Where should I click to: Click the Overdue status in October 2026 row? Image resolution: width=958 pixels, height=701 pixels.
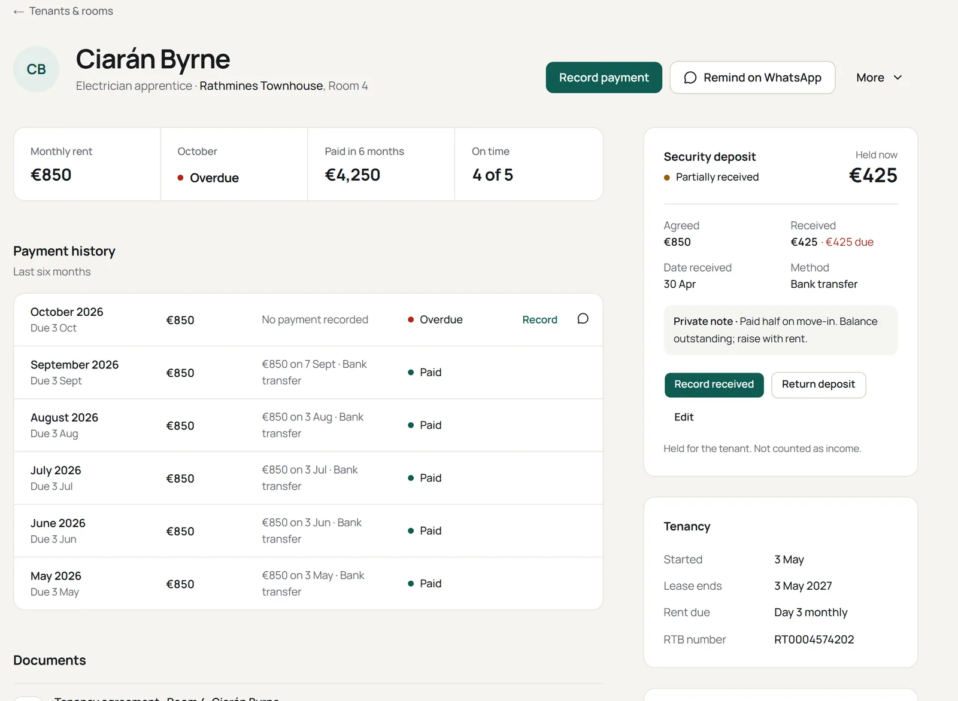[x=435, y=319]
